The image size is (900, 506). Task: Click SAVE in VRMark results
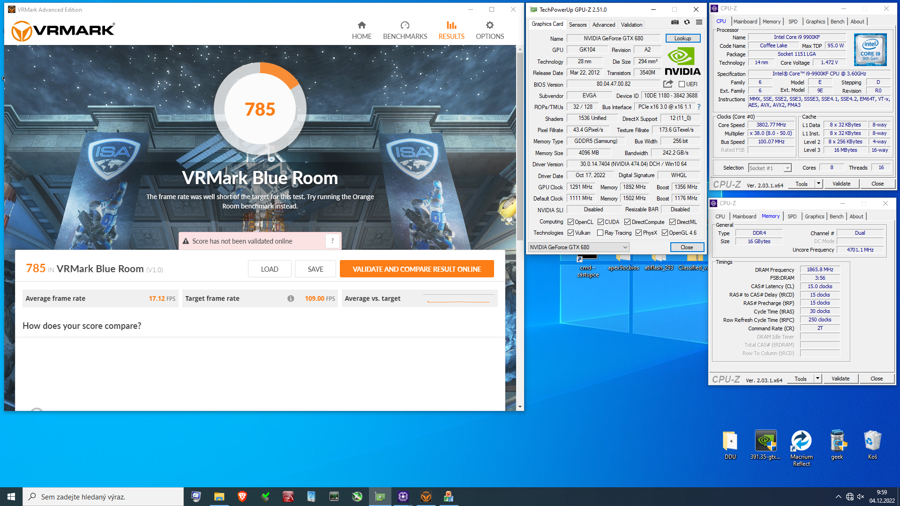[x=315, y=269]
